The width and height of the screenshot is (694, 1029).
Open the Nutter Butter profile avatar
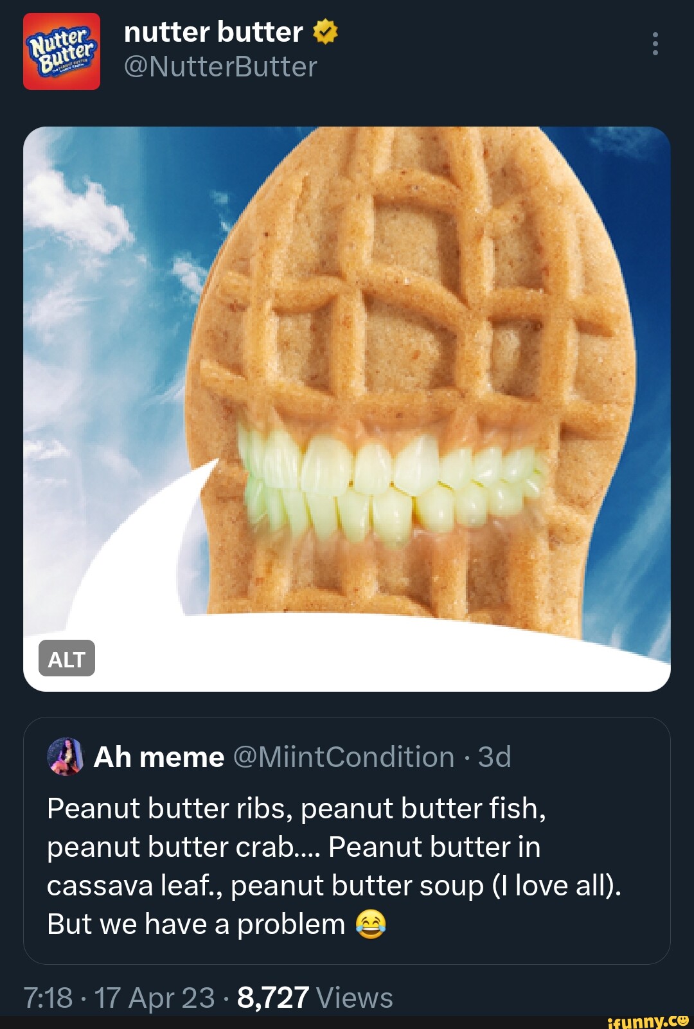[x=62, y=51]
